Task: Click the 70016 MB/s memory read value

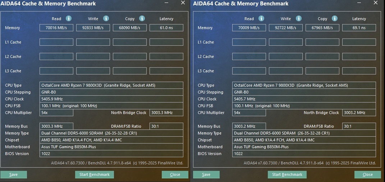Action: pos(56,28)
